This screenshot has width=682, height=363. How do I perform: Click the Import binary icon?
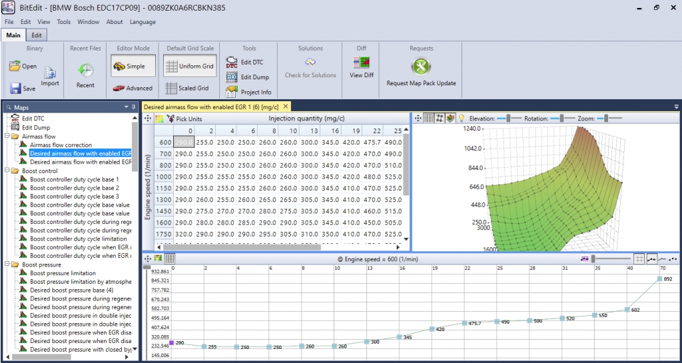point(49,73)
